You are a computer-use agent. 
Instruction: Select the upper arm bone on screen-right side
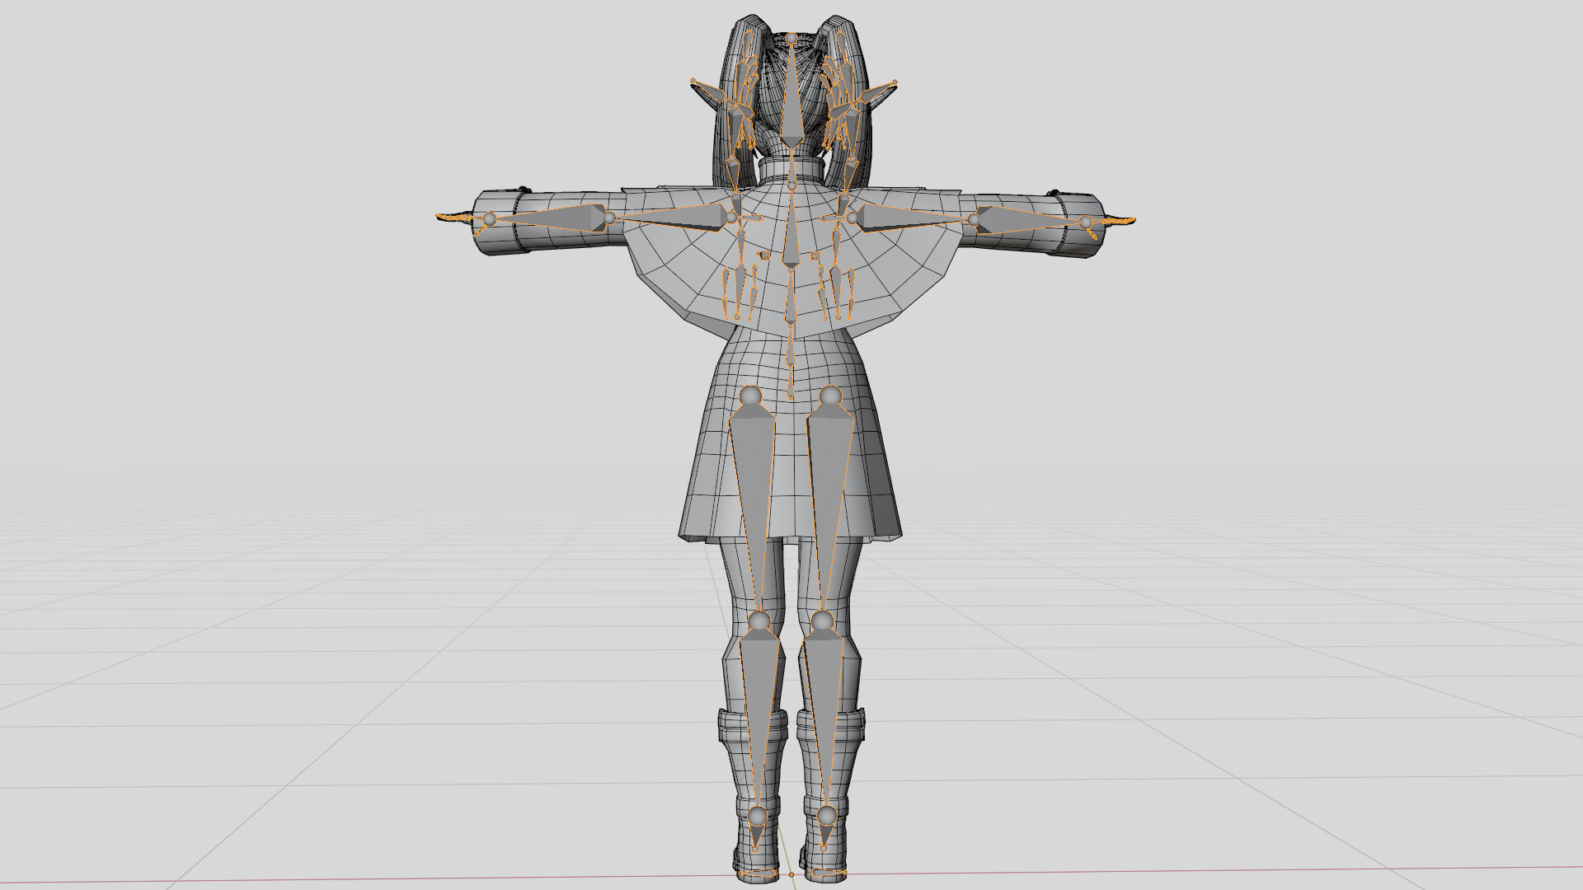(x=907, y=217)
